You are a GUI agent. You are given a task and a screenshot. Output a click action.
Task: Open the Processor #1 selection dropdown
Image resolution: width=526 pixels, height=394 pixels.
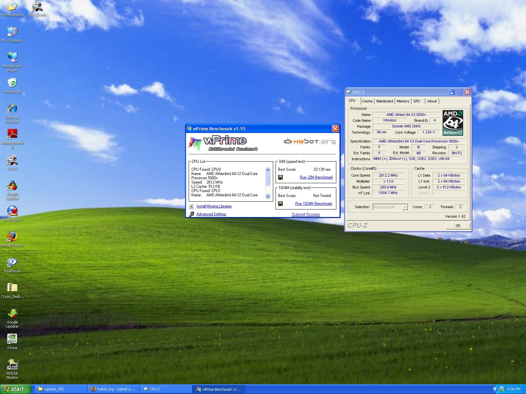tap(405, 207)
